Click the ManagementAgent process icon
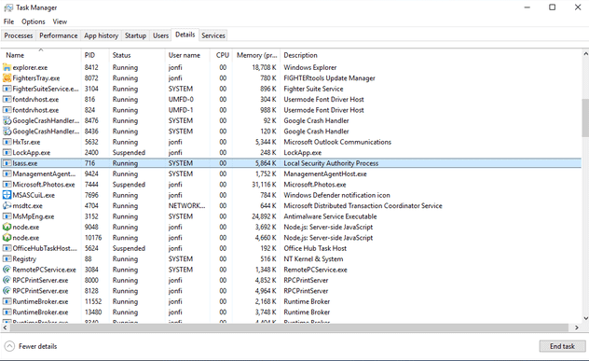589x361 pixels. 7,174
